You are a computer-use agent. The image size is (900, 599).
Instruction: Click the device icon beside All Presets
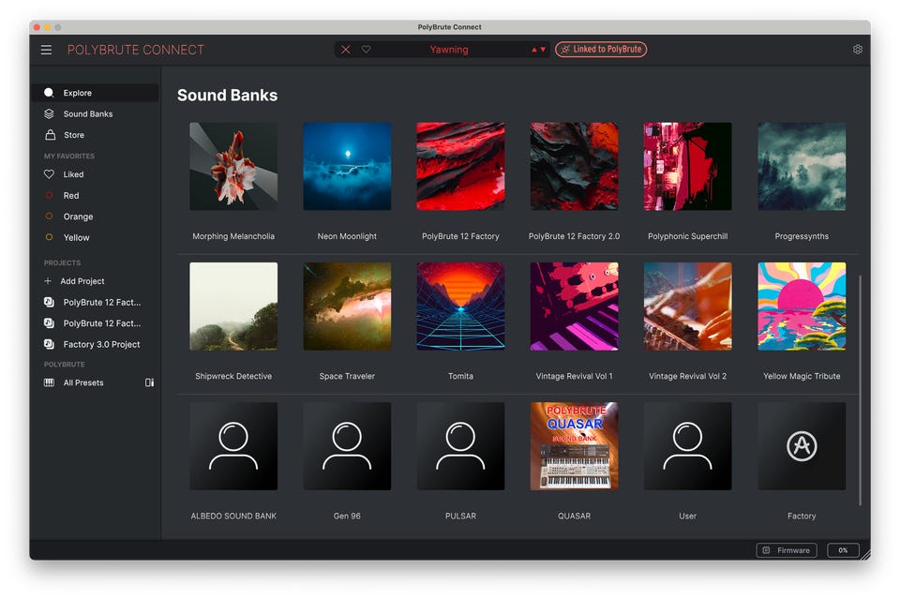149,382
